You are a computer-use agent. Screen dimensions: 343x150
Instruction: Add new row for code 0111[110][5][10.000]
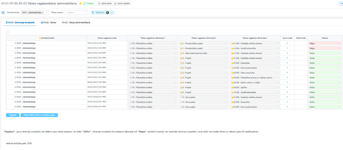click(287, 92)
